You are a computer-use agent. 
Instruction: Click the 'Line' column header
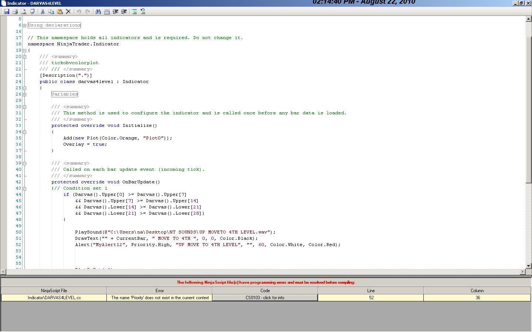coord(371,291)
